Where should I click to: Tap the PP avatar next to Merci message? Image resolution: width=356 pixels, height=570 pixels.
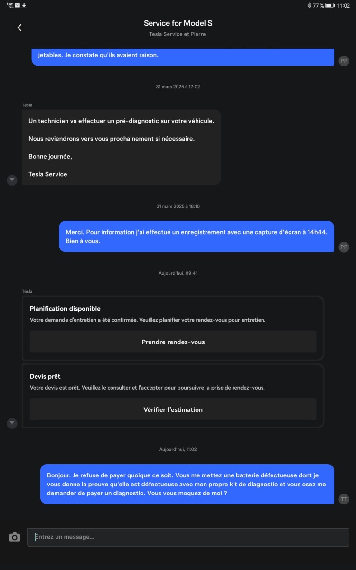(344, 247)
